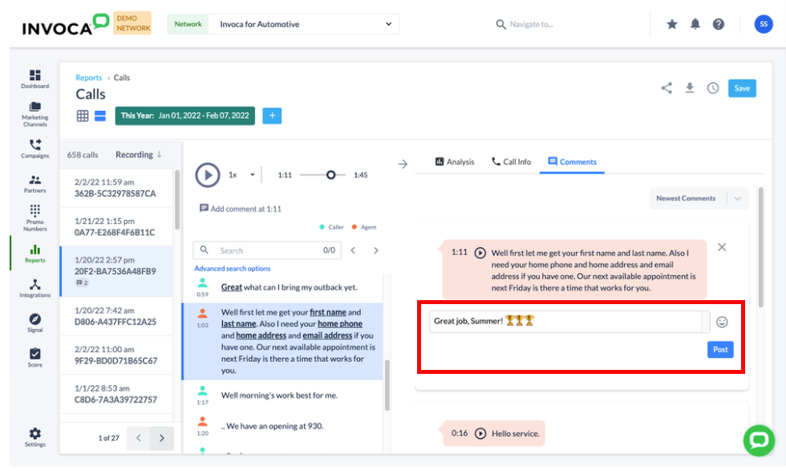The width and height of the screenshot is (786, 471).
Task: Close the 1:11 comment box
Action: click(722, 247)
